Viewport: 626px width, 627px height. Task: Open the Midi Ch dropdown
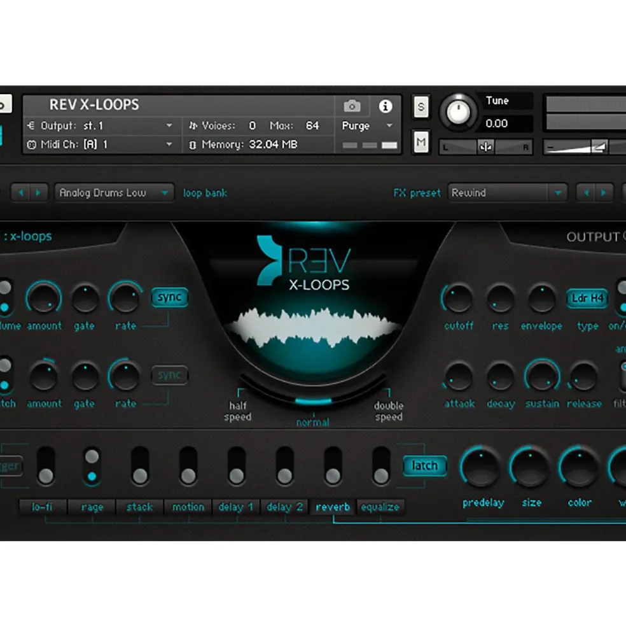(x=100, y=144)
